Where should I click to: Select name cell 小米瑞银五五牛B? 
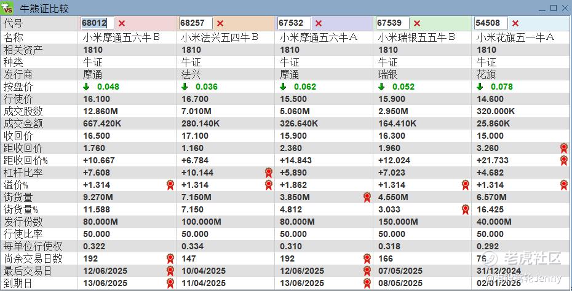[416, 37]
